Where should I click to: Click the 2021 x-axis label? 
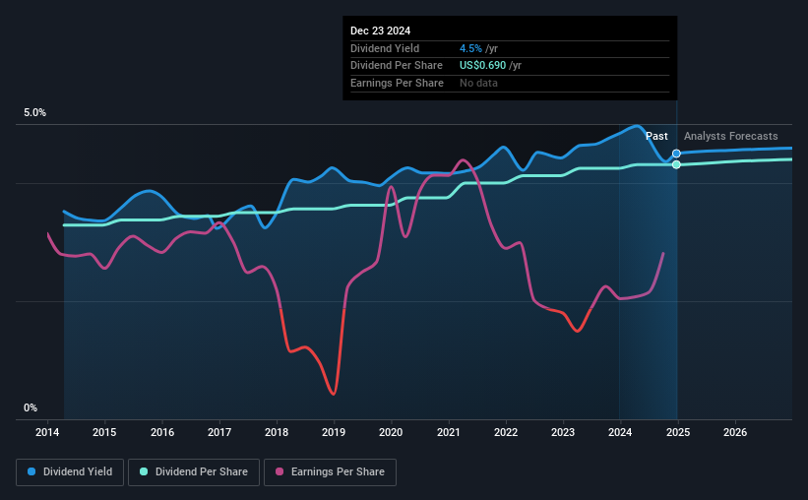(x=449, y=432)
